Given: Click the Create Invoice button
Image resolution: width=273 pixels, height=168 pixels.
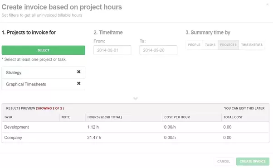Looking at the screenshot, I should [253, 161].
